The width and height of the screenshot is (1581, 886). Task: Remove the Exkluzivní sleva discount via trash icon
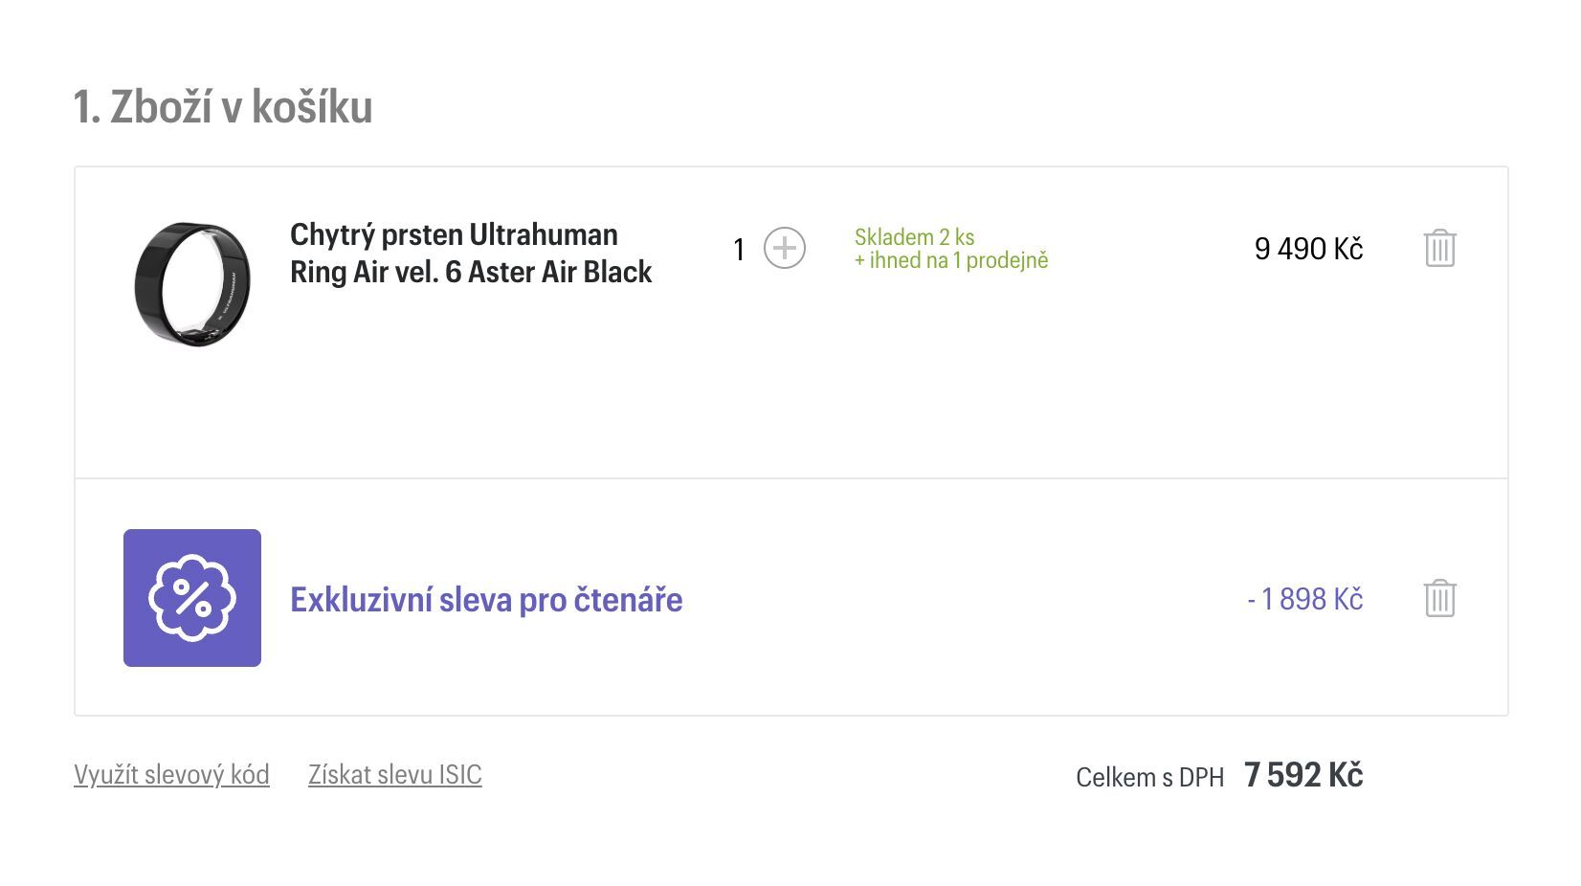click(1439, 599)
